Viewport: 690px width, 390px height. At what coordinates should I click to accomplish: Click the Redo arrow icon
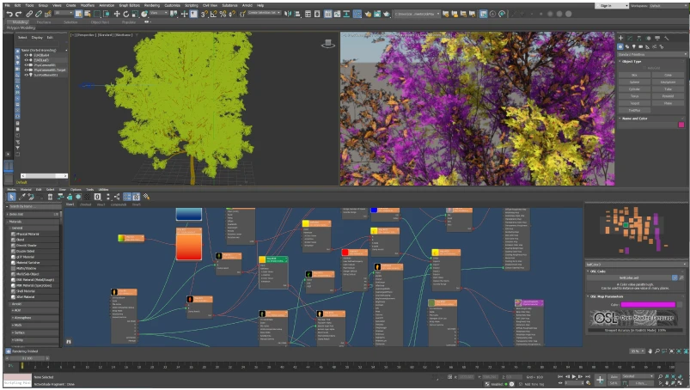click(x=17, y=14)
